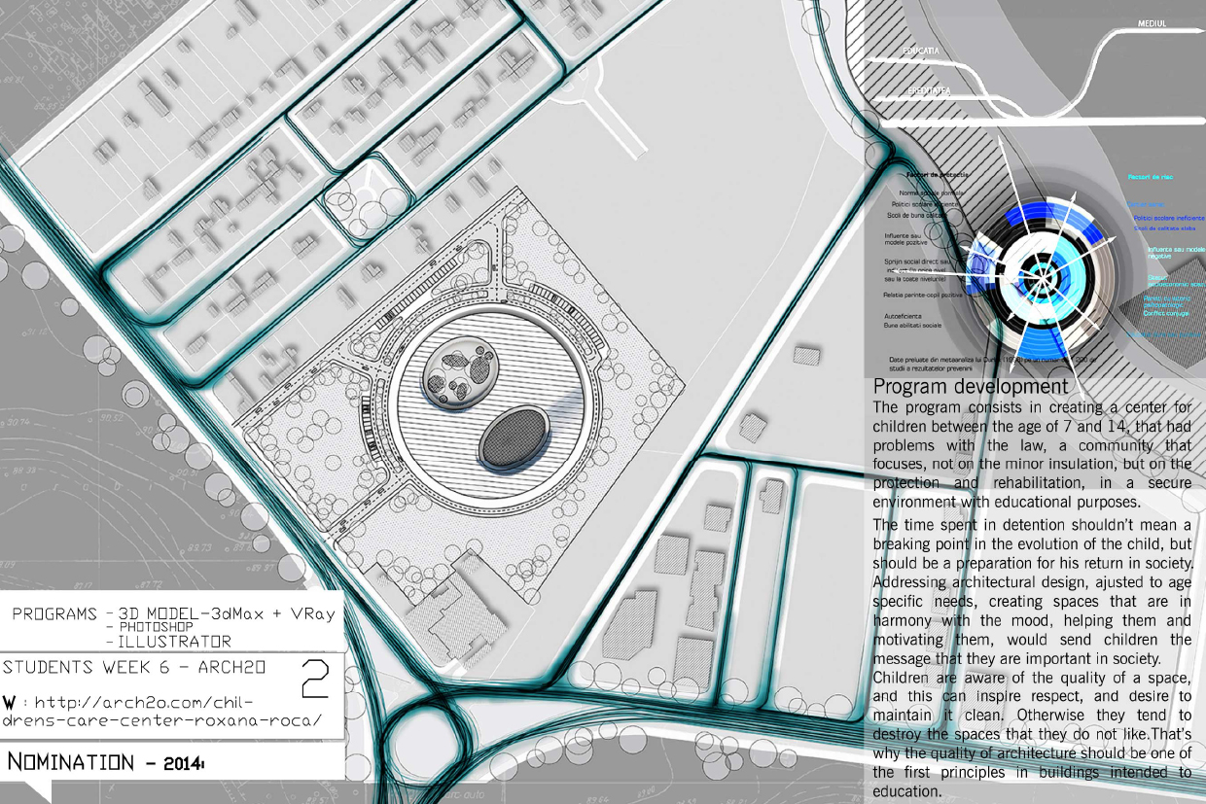Select "Factori de protectie" label

pos(936,175)
